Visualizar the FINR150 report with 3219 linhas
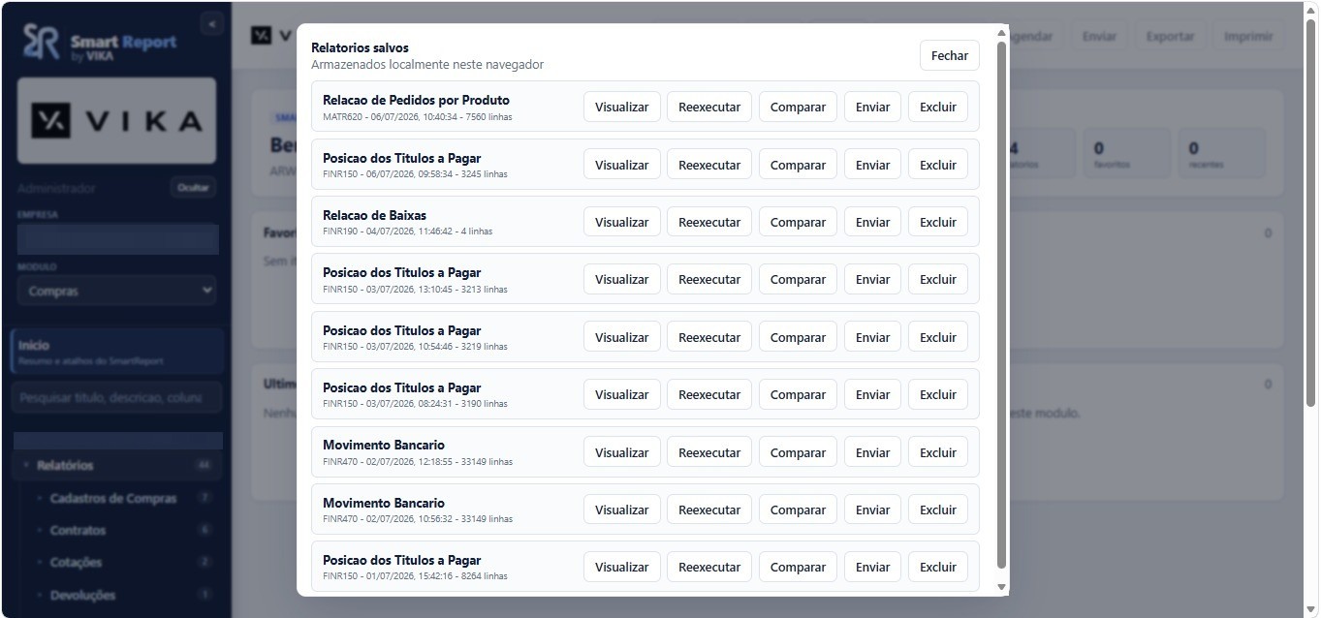Screen dimensions: 1321x618 pos(621,337)
